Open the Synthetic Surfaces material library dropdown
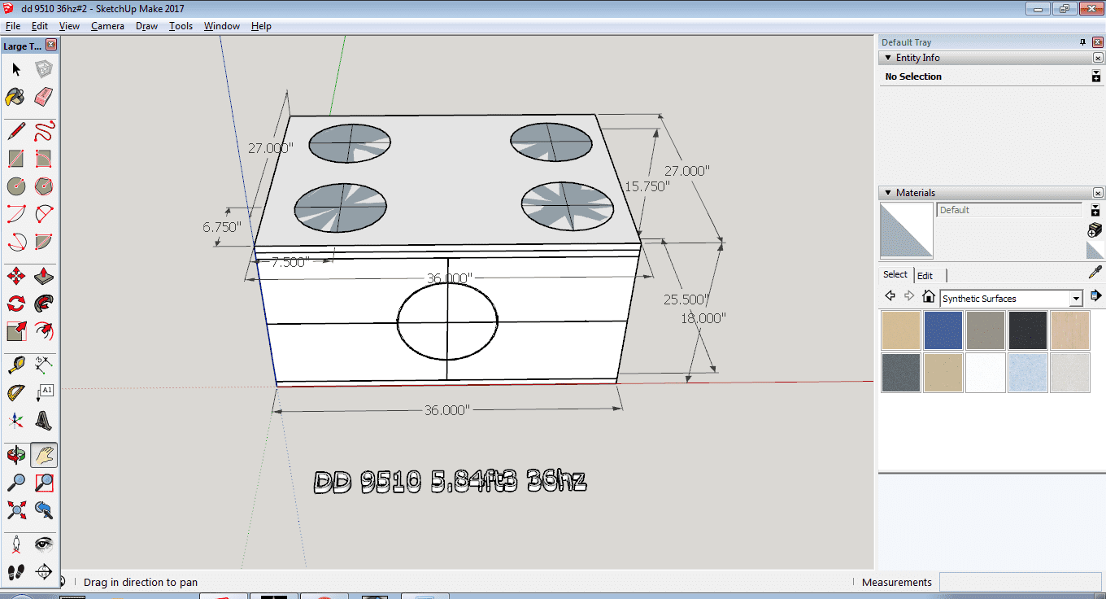The width and height of the screenshot is (1106, 599). pyautogui.click(x=1076, y=299)
